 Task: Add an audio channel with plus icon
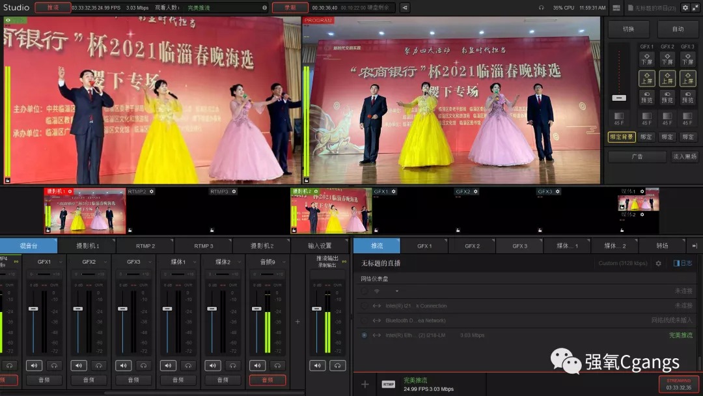click(297, 322)
